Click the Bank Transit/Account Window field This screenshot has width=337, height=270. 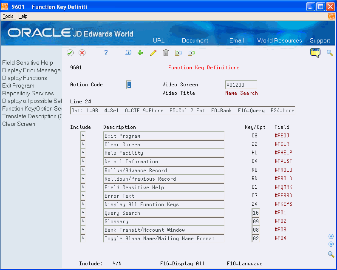[x=164, y=230]
